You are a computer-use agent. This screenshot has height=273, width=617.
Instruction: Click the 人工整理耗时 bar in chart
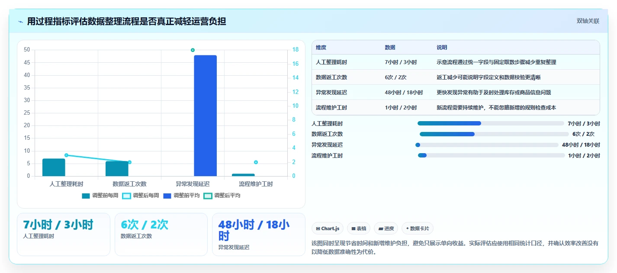click(54, 167)
